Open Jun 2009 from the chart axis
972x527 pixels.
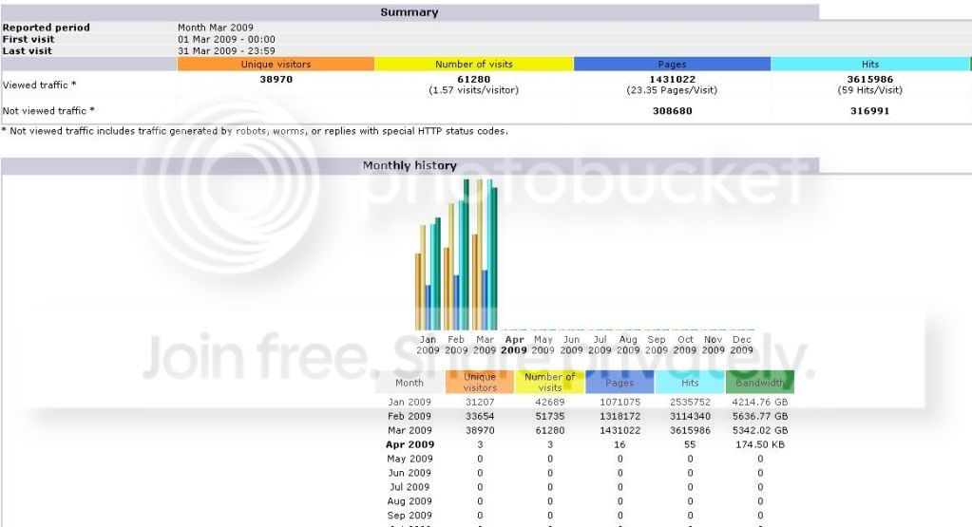click(x=572, y=345)
